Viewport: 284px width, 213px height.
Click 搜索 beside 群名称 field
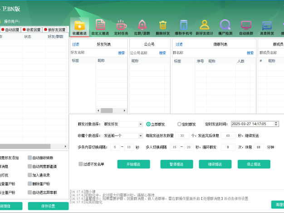[x=250, y=53]
